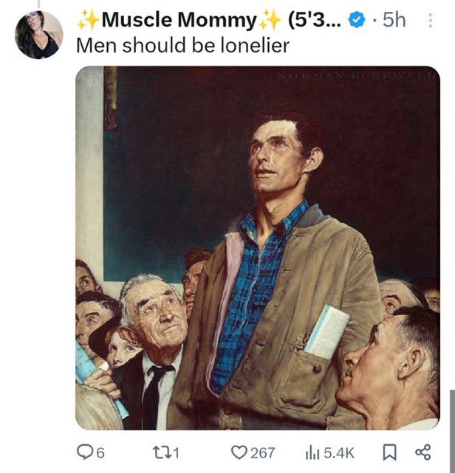Open view analytics bar chart icon
Viewport: 455px width, 473px height.
point(312,453)
